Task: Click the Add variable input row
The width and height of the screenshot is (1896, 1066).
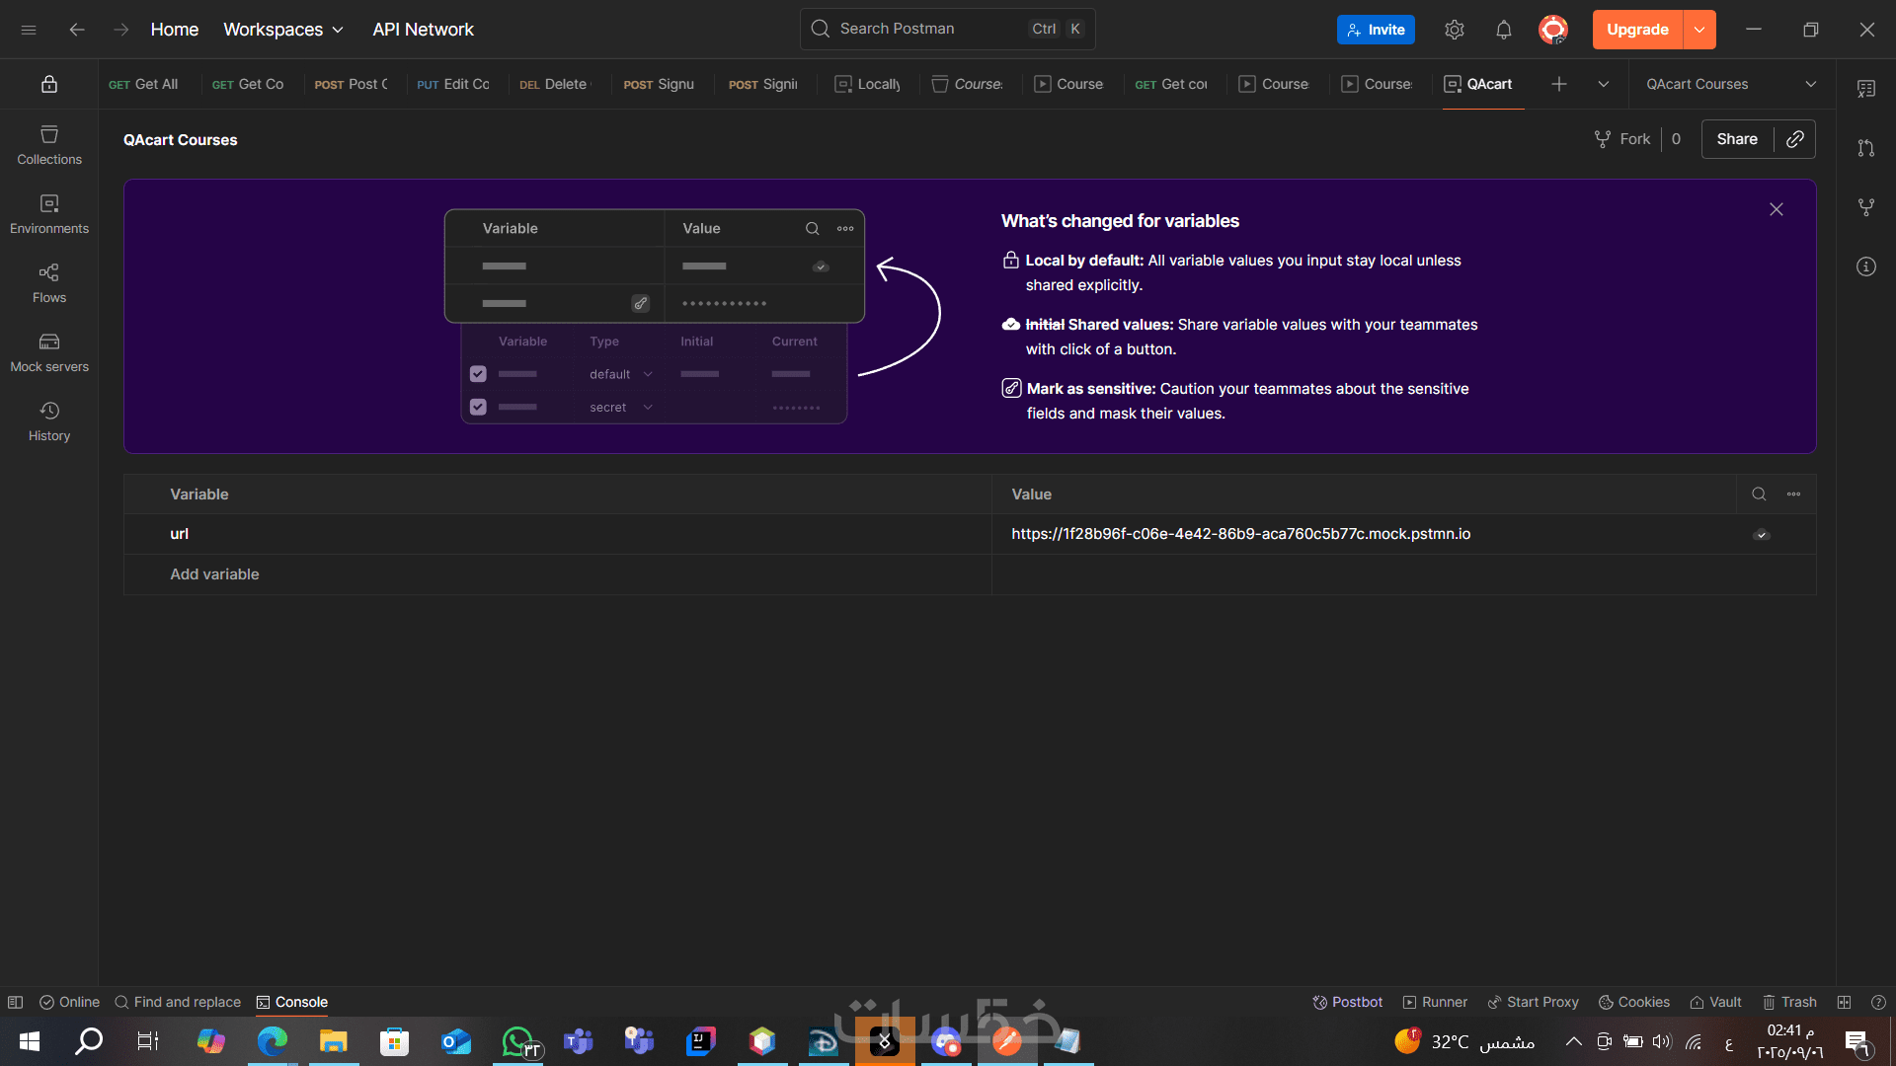Action: pos(214,574)
